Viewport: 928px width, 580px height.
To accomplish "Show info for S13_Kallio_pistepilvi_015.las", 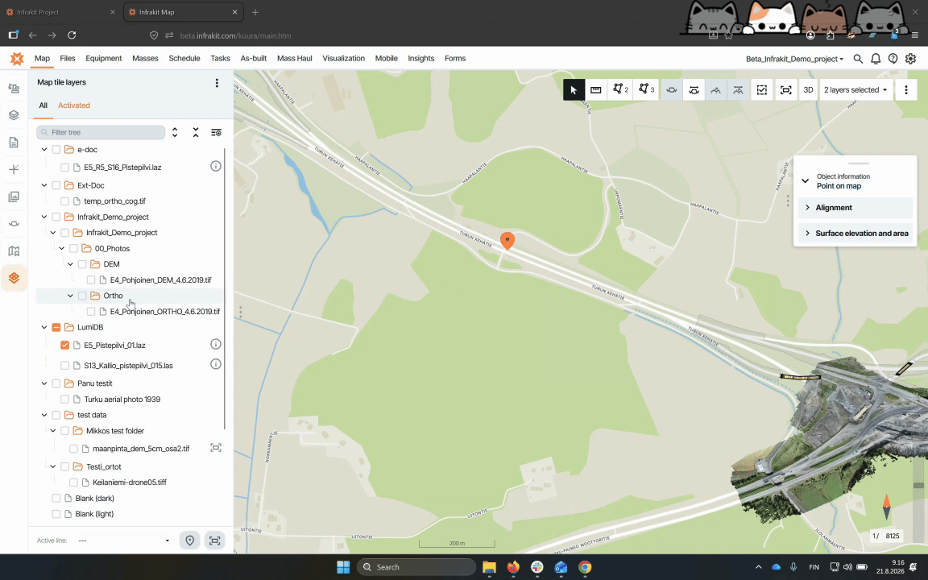I will [x=216, y=364].
